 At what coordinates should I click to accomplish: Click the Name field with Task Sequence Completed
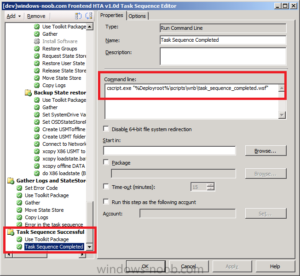tap(223, 40)
